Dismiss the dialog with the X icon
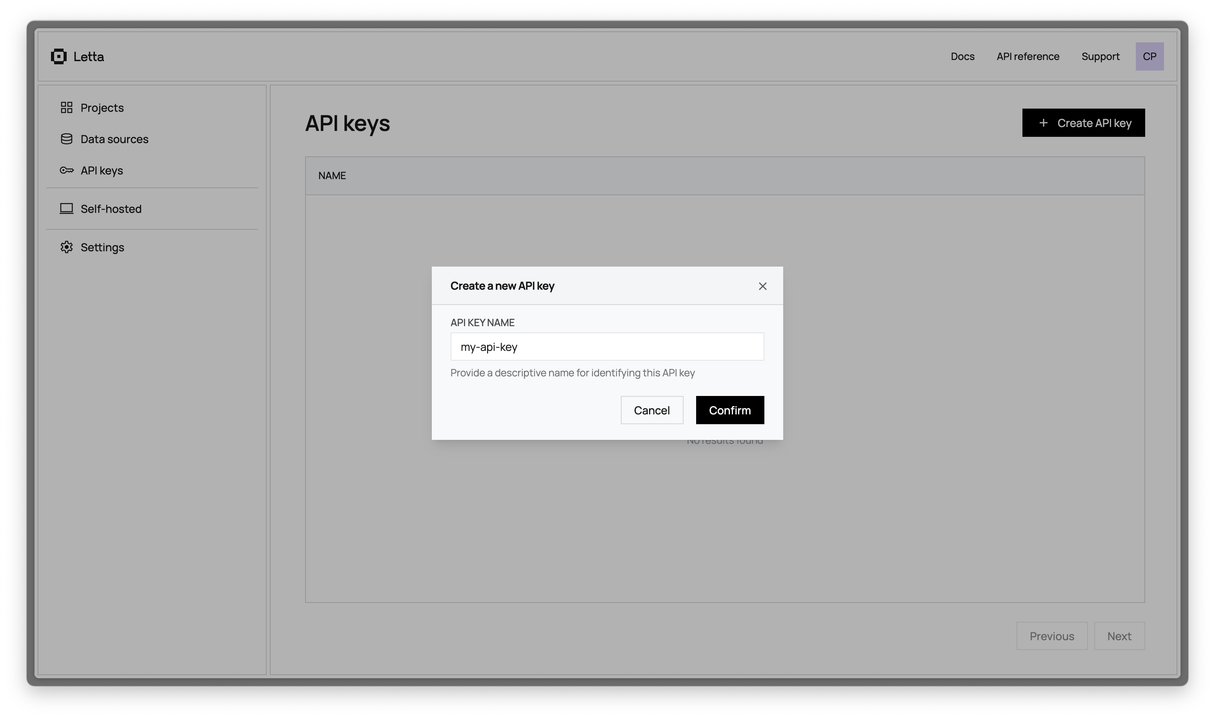The image size is (1215, 719). [762, 286]
